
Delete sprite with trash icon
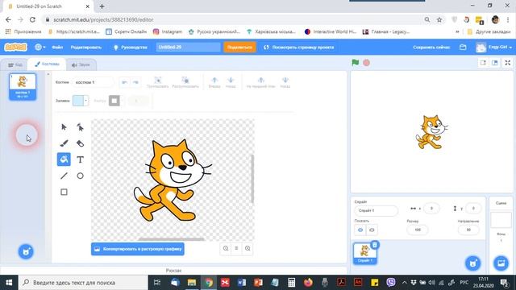(374, 245)
